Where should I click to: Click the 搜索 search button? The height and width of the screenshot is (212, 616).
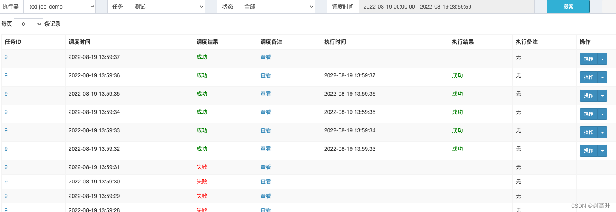coord(568,7)
